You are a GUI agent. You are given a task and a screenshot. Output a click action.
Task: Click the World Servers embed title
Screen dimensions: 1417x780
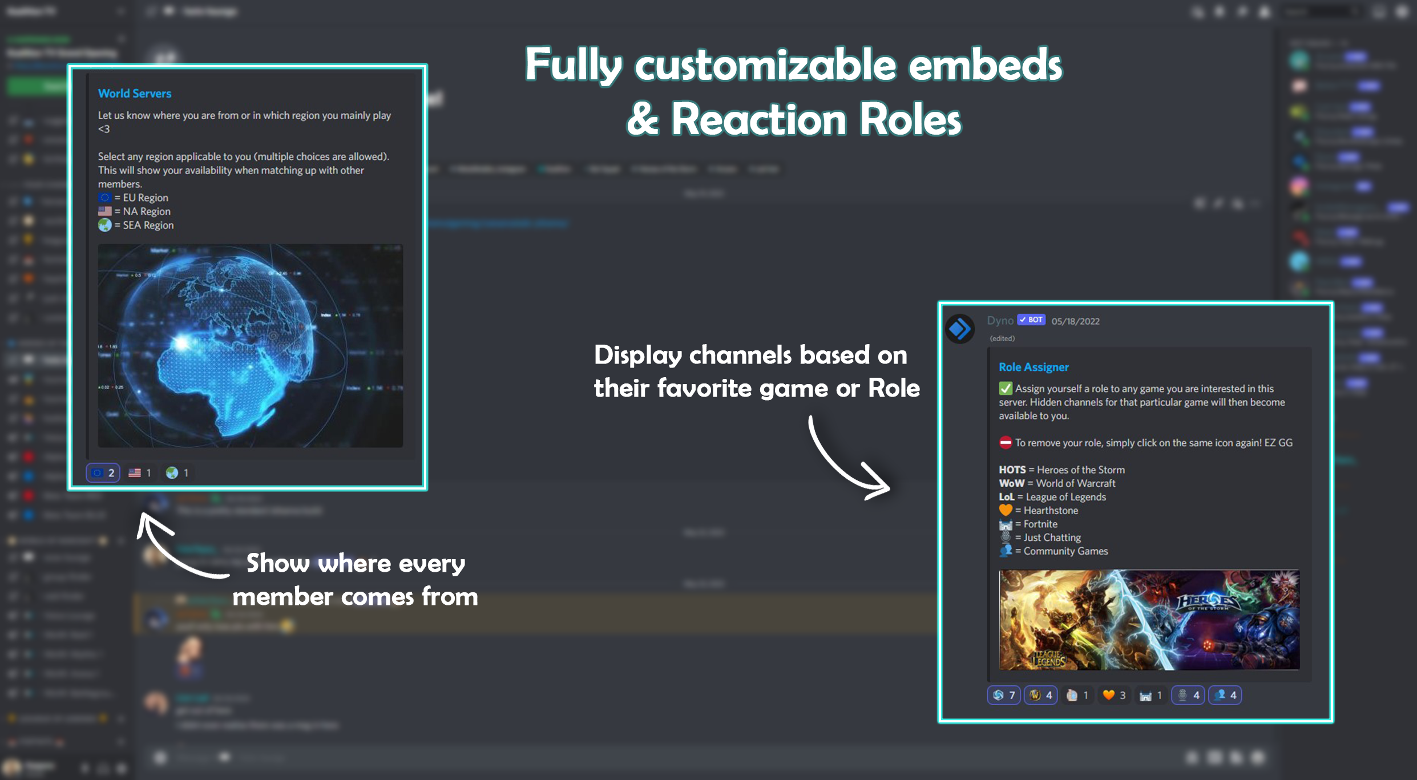tap(135, 94)
